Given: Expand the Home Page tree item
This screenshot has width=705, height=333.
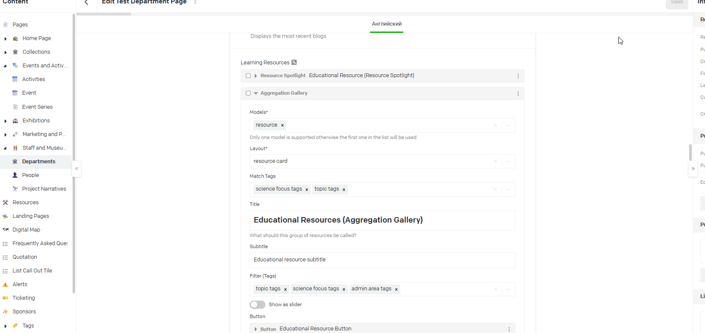Looking at the screenshot, I should (x=6, y=39).
